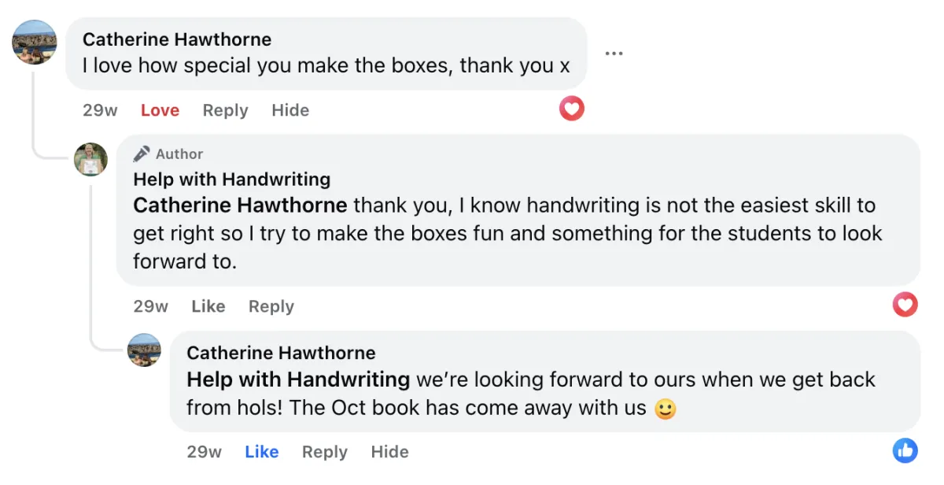The image size is (944, 485).
Task: Reply to Catherine's first comment
Action: pyautogui.click(x=225, y=110)
